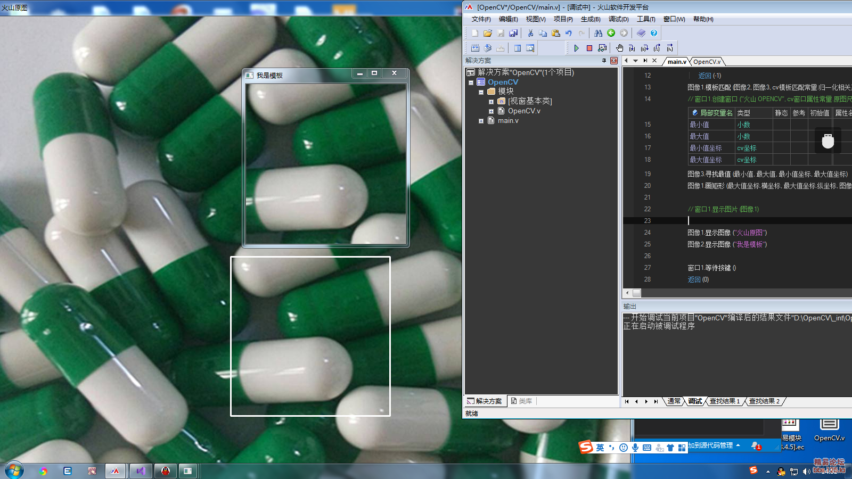Open the editor tab list dropdown arrow
852x479 pixels.
[x=635, y=61]
